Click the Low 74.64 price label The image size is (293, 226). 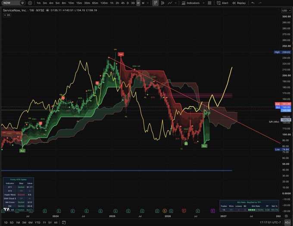coord(283,150)
